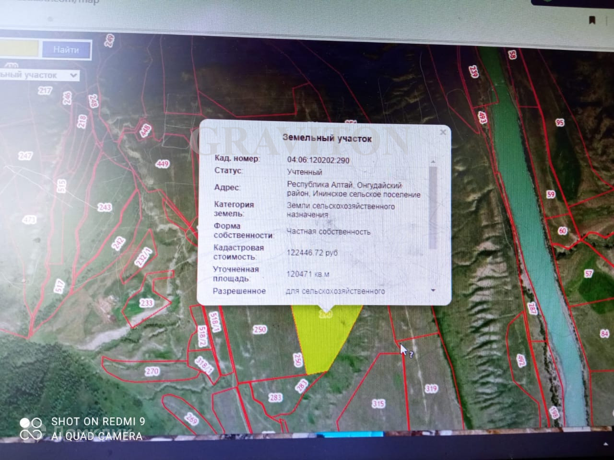Click parcel label 270 on the map
614x460 pixels.
coord(152,371)
